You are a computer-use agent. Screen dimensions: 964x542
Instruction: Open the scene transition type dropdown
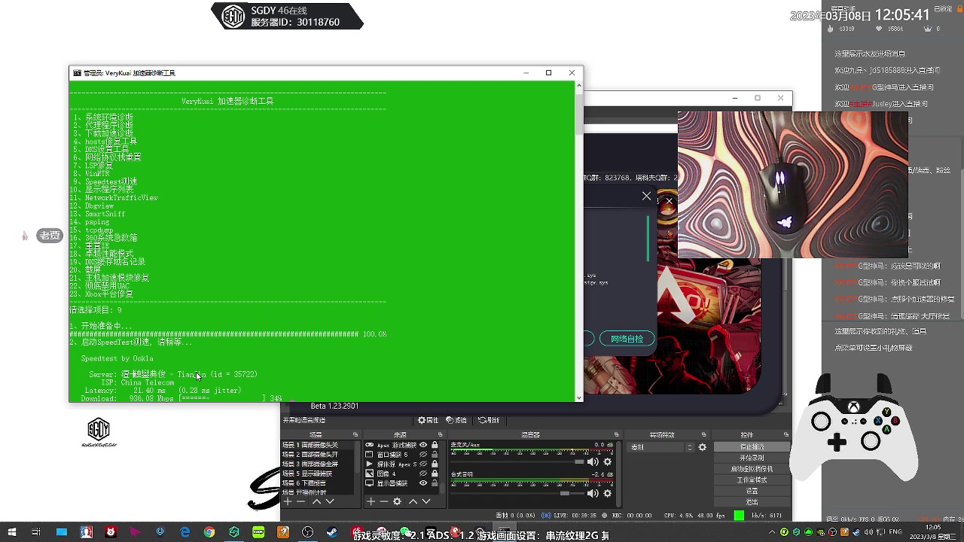[661, 447]
